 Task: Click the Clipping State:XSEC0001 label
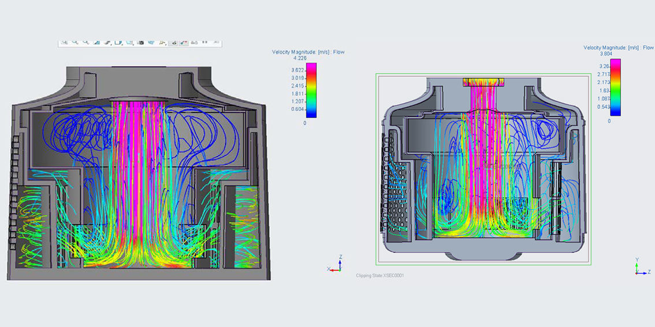(379, 276)
